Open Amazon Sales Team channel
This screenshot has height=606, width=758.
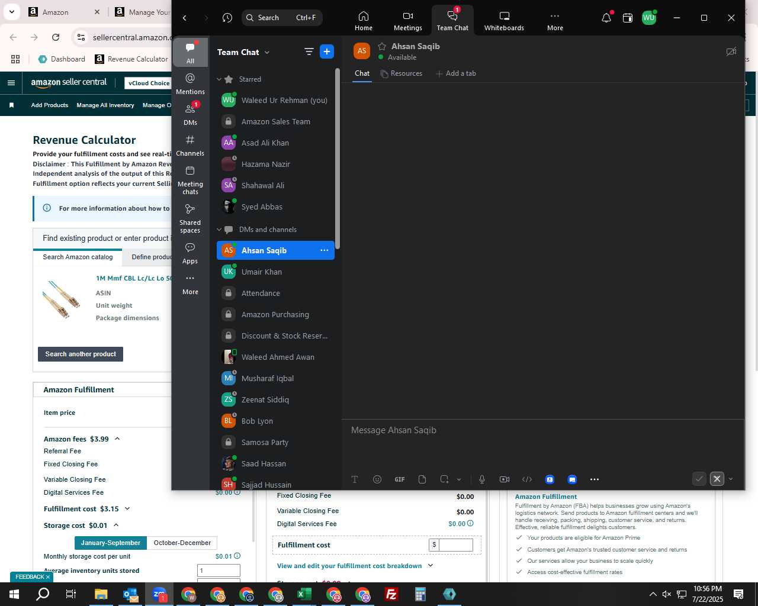[275, 121]
